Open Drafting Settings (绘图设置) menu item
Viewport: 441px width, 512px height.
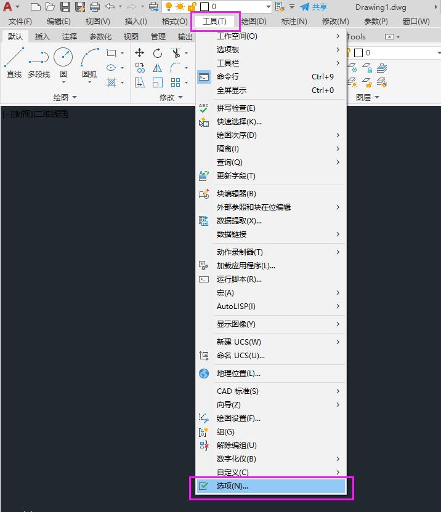pos(270,418)
